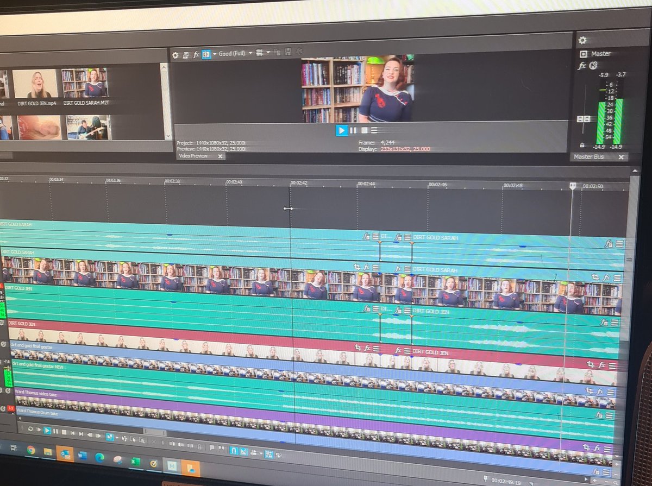The height and width of the screenshot is (486, 652).
Task: Expand split screen view dropdown arrow
Action: point(215,54)
